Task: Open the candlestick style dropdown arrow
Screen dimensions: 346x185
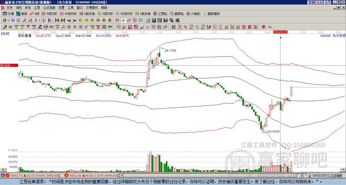Action: pos(40,21)
